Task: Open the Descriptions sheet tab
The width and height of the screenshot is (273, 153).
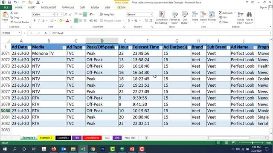Action: 92,138
